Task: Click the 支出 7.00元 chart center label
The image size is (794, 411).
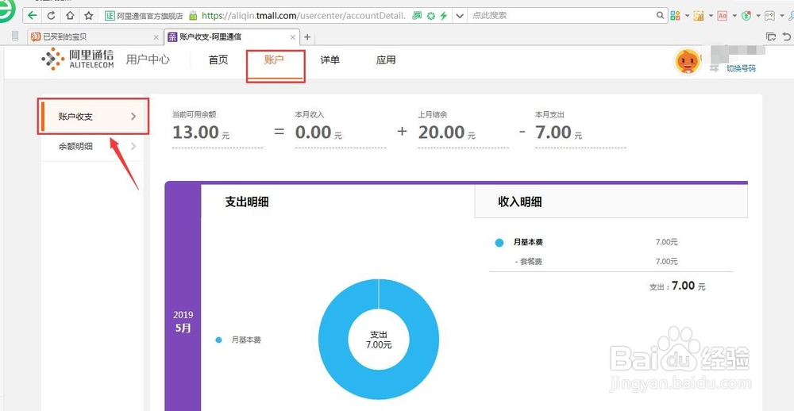Action: click(x=379, y=340)
